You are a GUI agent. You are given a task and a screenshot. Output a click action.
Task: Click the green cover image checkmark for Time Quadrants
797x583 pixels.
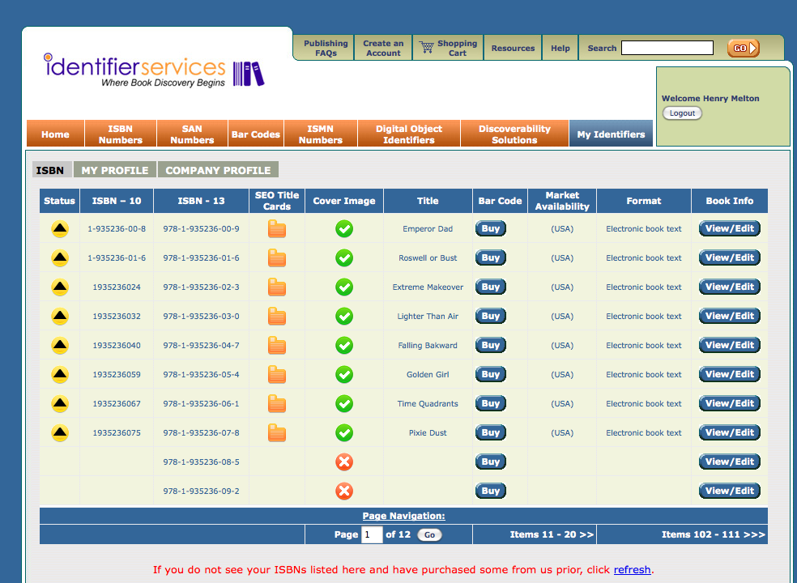(x=344, y=403)
